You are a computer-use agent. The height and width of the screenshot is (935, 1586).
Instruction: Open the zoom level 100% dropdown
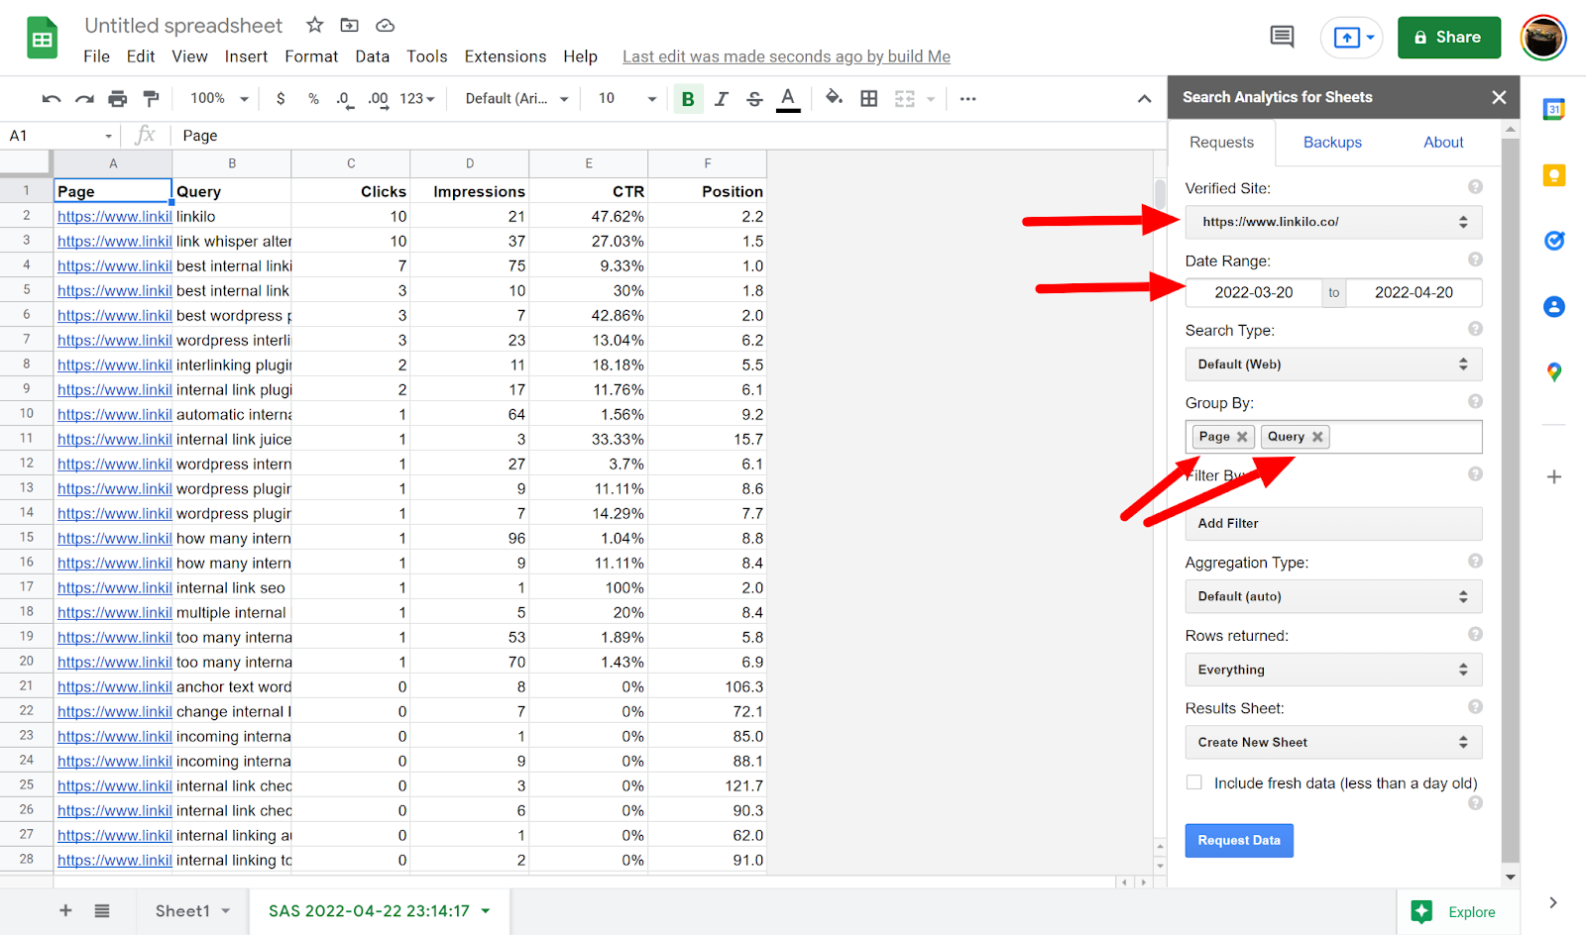(x=219, y=99)
